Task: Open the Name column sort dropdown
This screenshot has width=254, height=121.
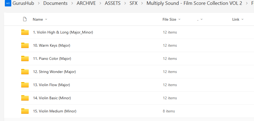Action: 46,19
